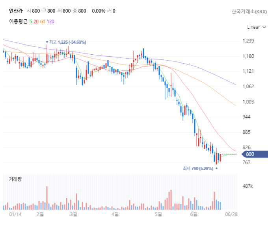268x229 pixels.
Task: Toggle the 5-day moving average
Action: click(31, 22)
